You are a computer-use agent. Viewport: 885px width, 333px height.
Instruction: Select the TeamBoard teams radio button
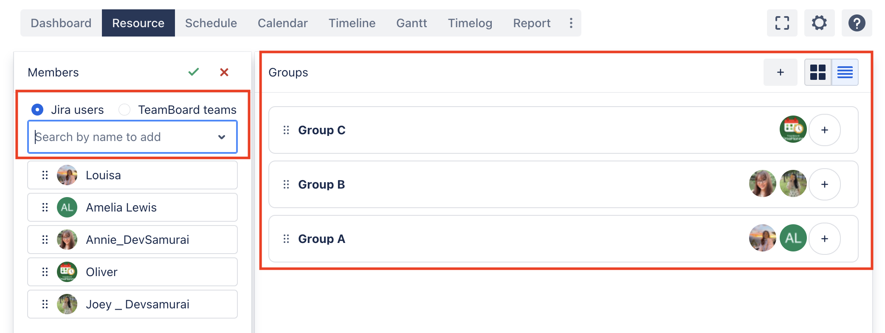coord(124,110)
